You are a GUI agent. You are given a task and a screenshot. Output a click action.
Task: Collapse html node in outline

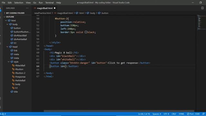[x=6, y=21]
